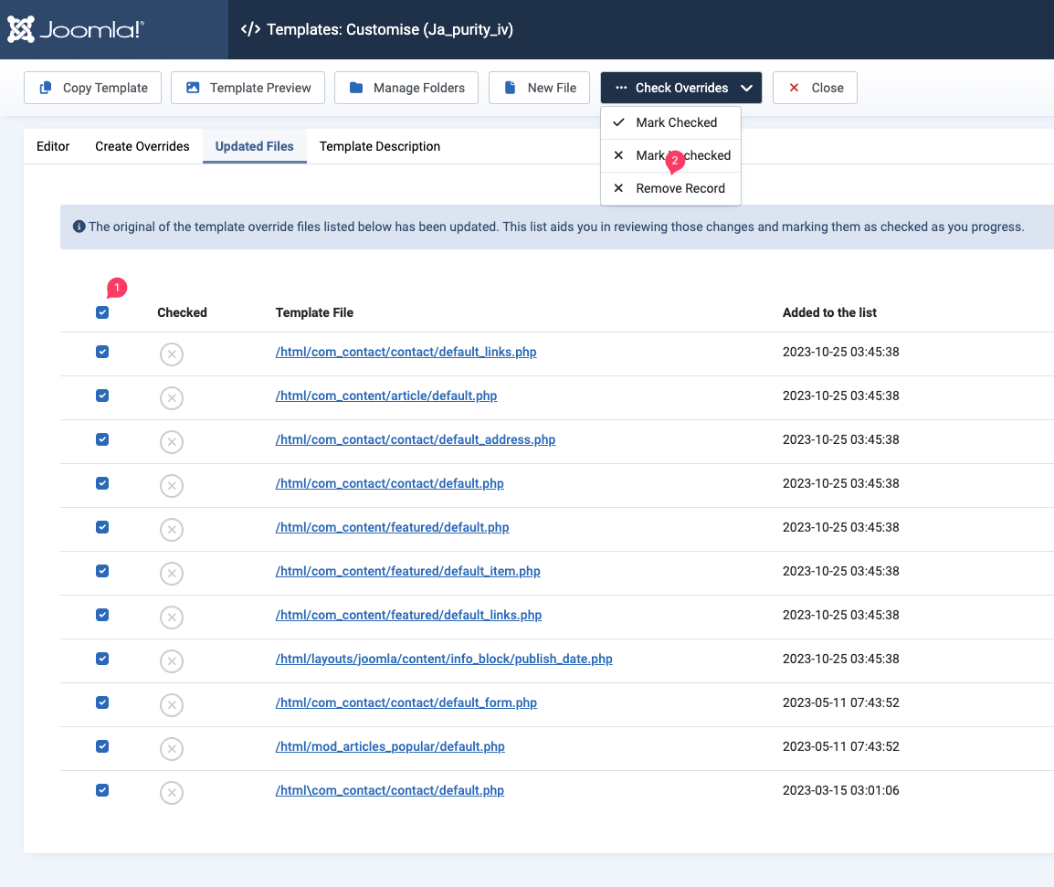
Task: Open /html/com_content/featured/default_item.php file link
Action: tap(407, 571)
